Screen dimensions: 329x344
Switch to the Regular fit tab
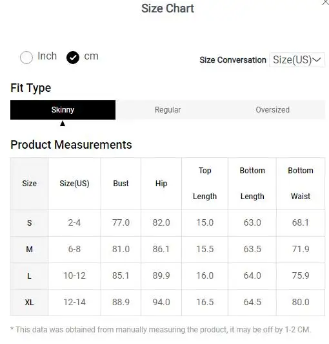pos(168,110)
